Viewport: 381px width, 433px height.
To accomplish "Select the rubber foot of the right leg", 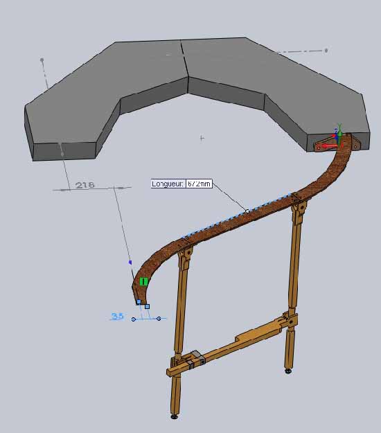I will point(288,371).
